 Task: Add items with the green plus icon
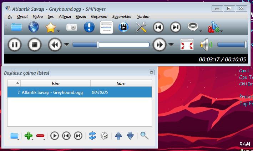point(28,136)
